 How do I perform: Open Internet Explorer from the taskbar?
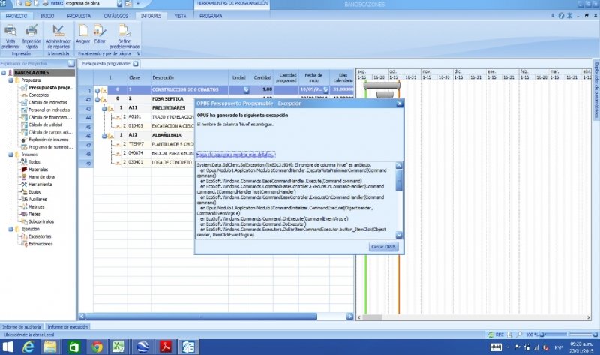pos(28,347)
